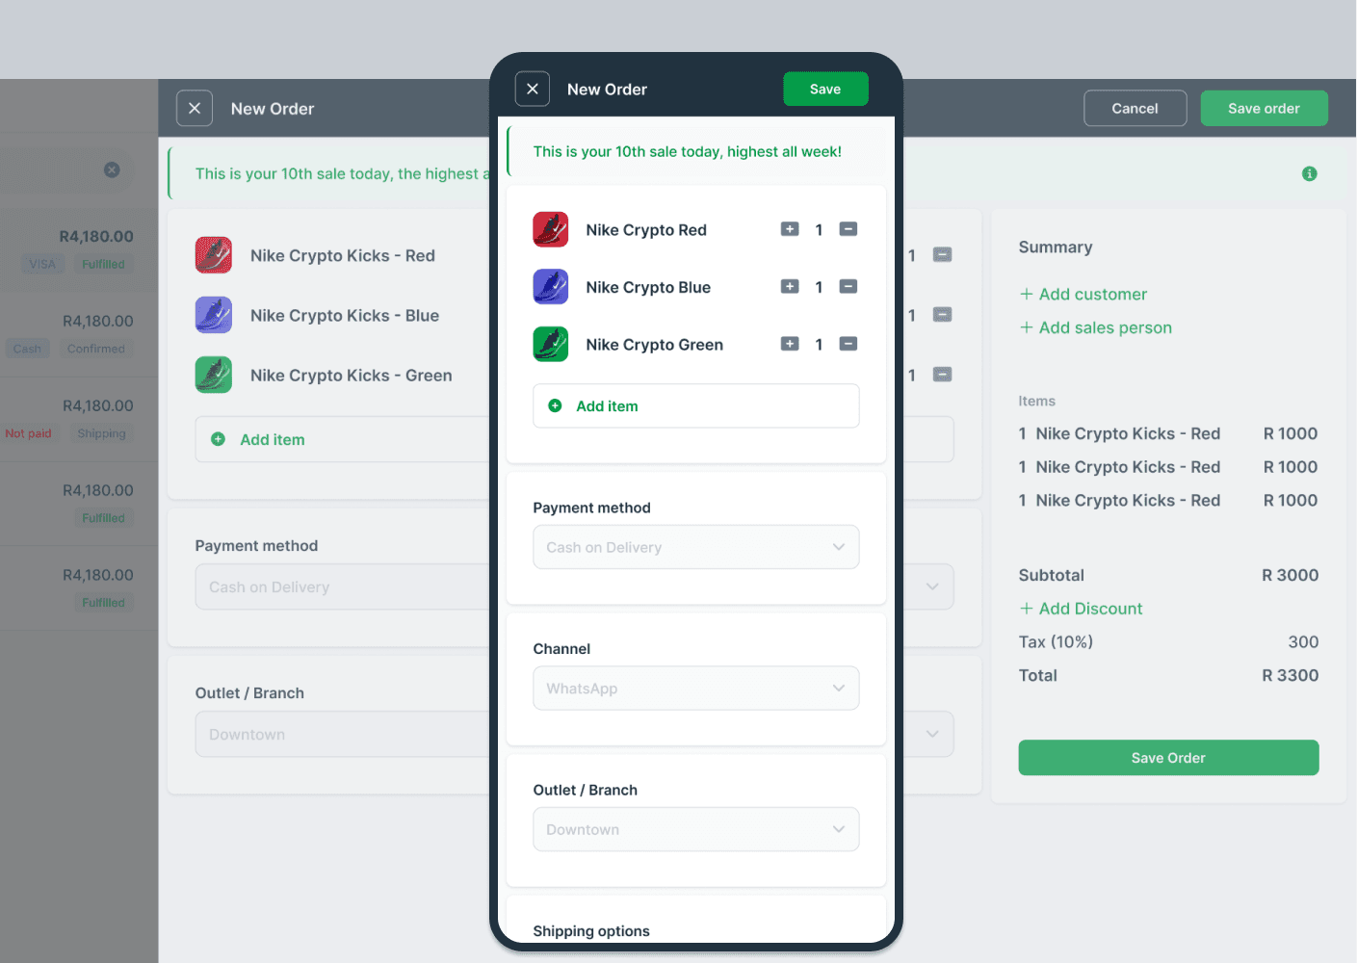Open the WhatsApp channel dropdown

(x=695, y=689)
